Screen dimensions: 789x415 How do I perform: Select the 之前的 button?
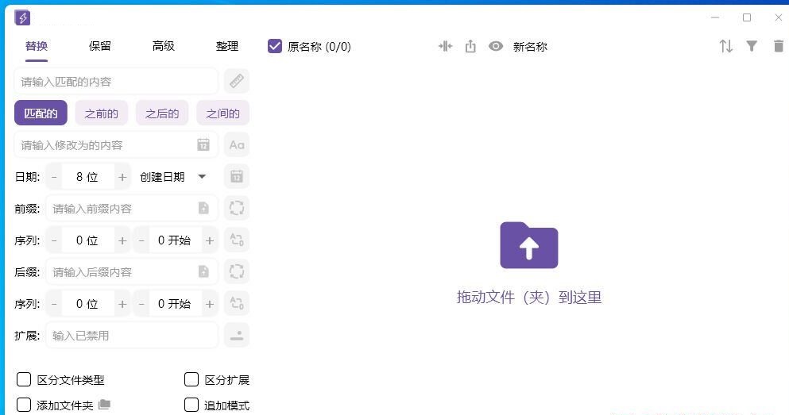click(x=102, y=113)
